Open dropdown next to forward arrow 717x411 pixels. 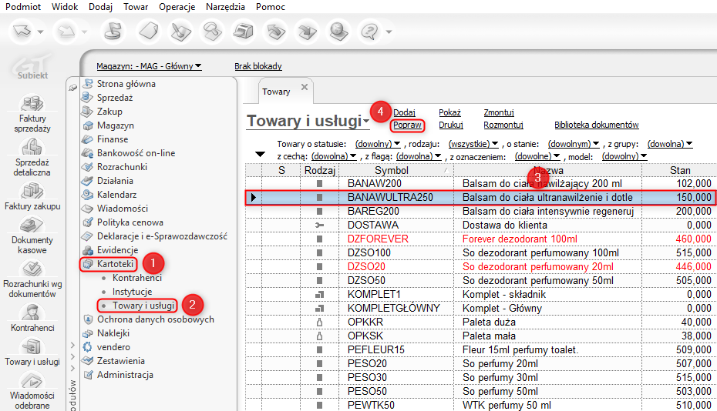tap(84, 32)
